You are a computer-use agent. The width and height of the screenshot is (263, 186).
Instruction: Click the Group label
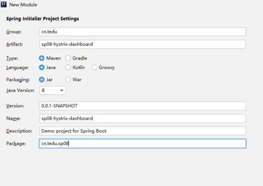(14, 32)
